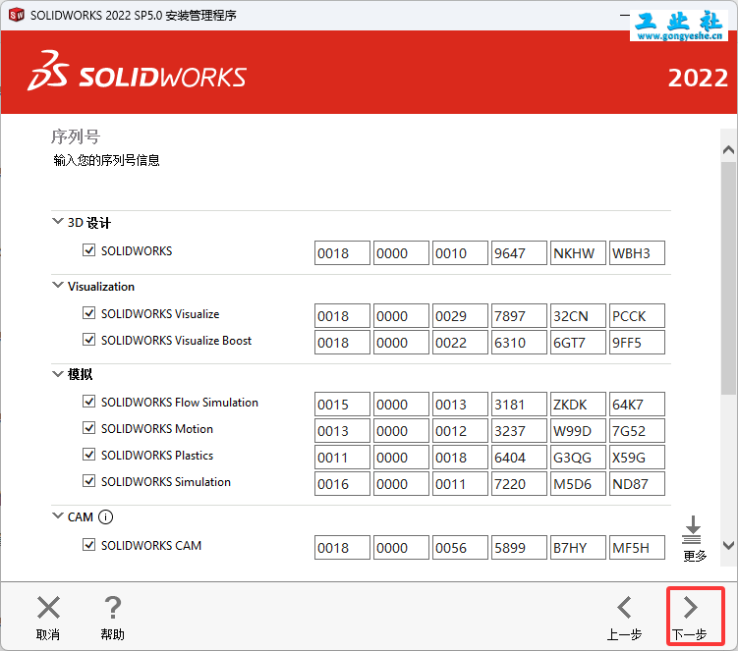Open help via the question mark icon
Viewport: 738px width, 651px height.
point(112,607)
